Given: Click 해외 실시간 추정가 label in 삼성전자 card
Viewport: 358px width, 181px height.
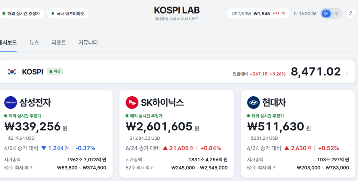Looking at the screenshot, I should tap(25, 116).
